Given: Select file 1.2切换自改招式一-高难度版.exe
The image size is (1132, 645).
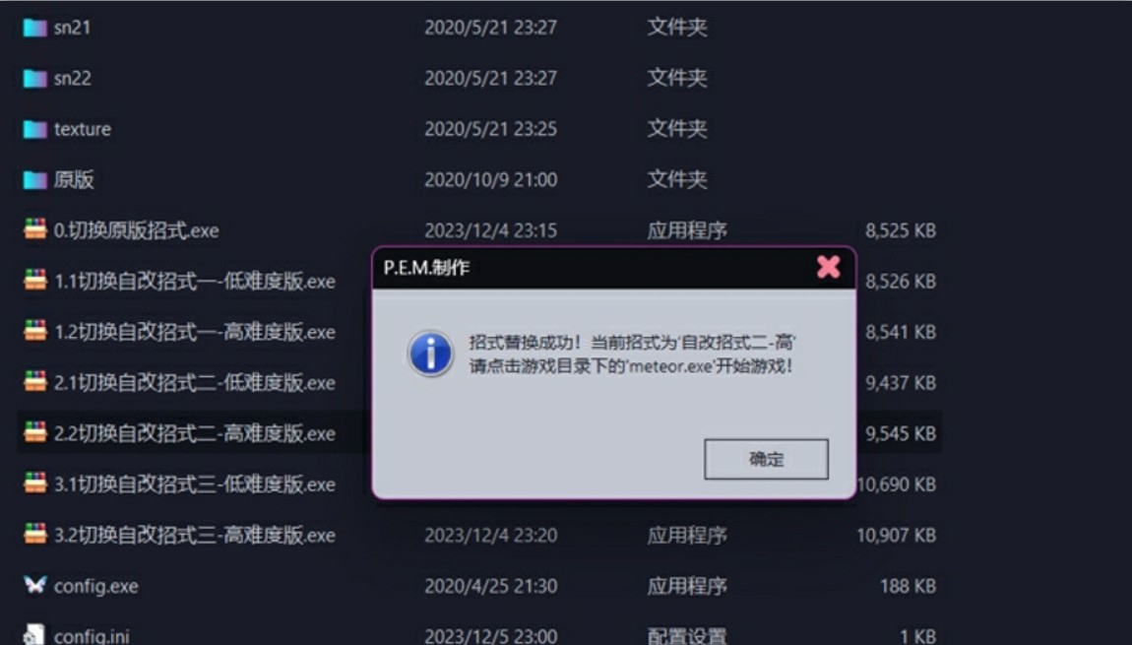Looking at the screenshot, I should (194, 332).
